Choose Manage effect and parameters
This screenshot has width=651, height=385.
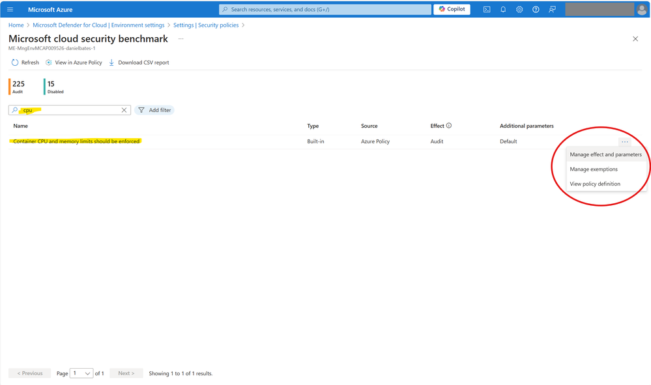[x=606, y=154]
